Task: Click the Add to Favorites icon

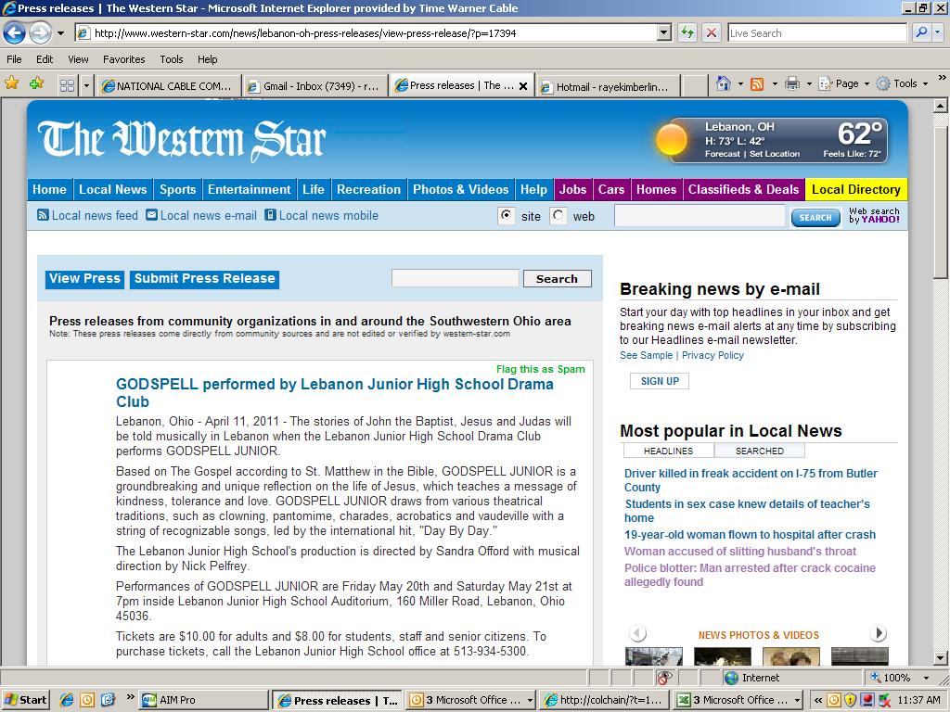Action: (36, 83)
